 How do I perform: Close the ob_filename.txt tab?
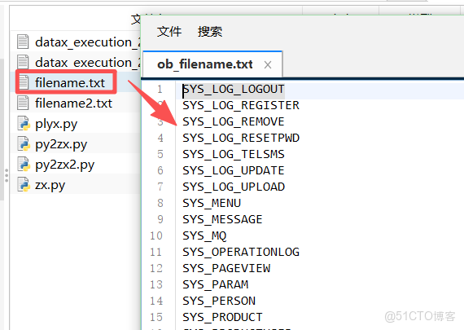point(268,64)
